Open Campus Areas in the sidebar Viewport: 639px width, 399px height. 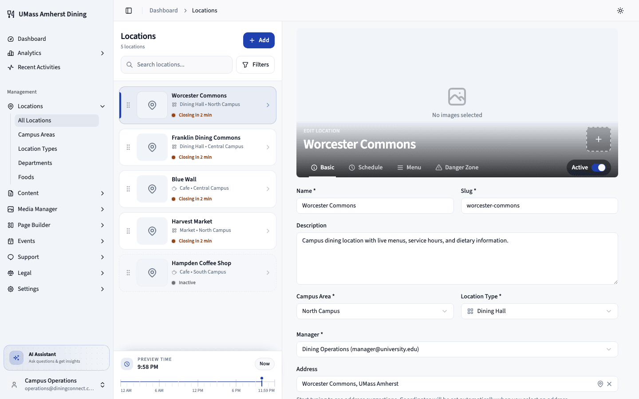pos(57,135)
